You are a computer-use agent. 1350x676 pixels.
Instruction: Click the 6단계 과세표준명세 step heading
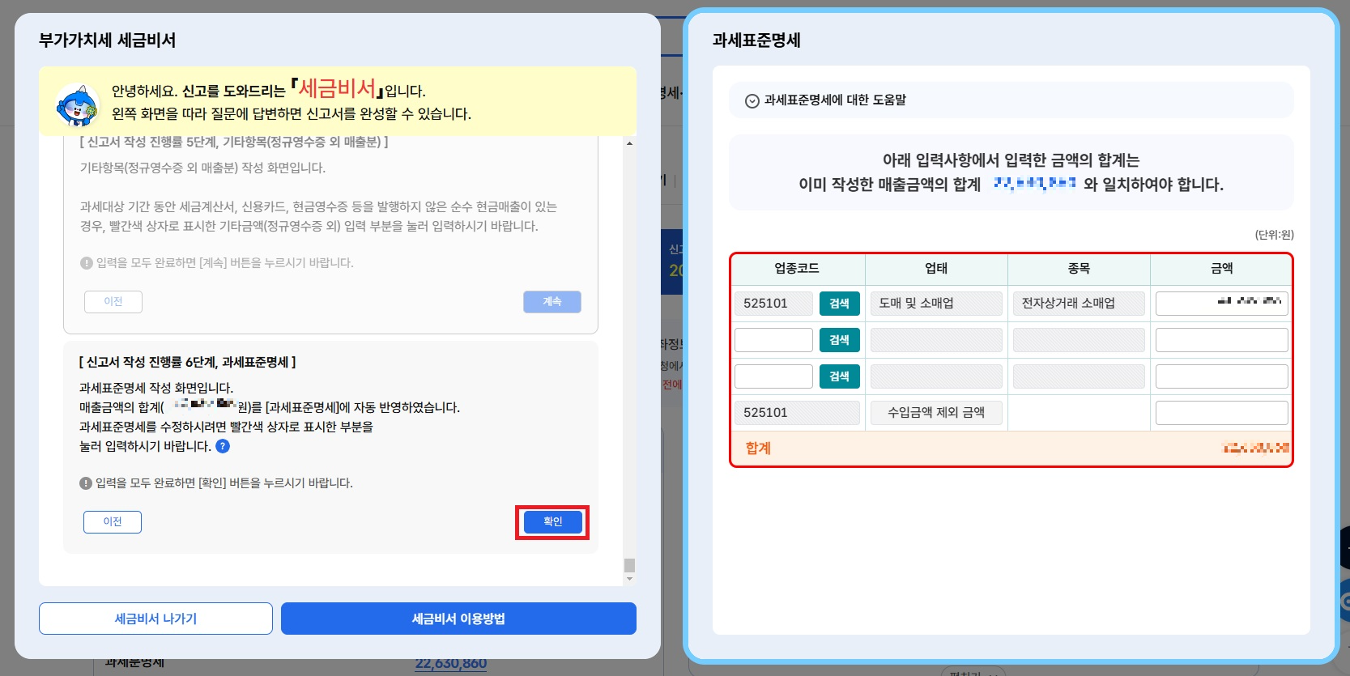point(188,363)
